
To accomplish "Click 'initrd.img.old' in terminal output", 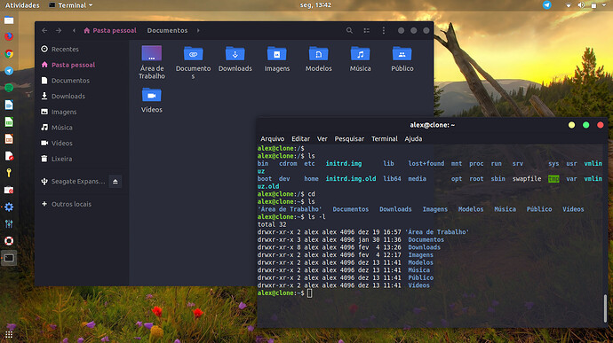I will [351, 179].
